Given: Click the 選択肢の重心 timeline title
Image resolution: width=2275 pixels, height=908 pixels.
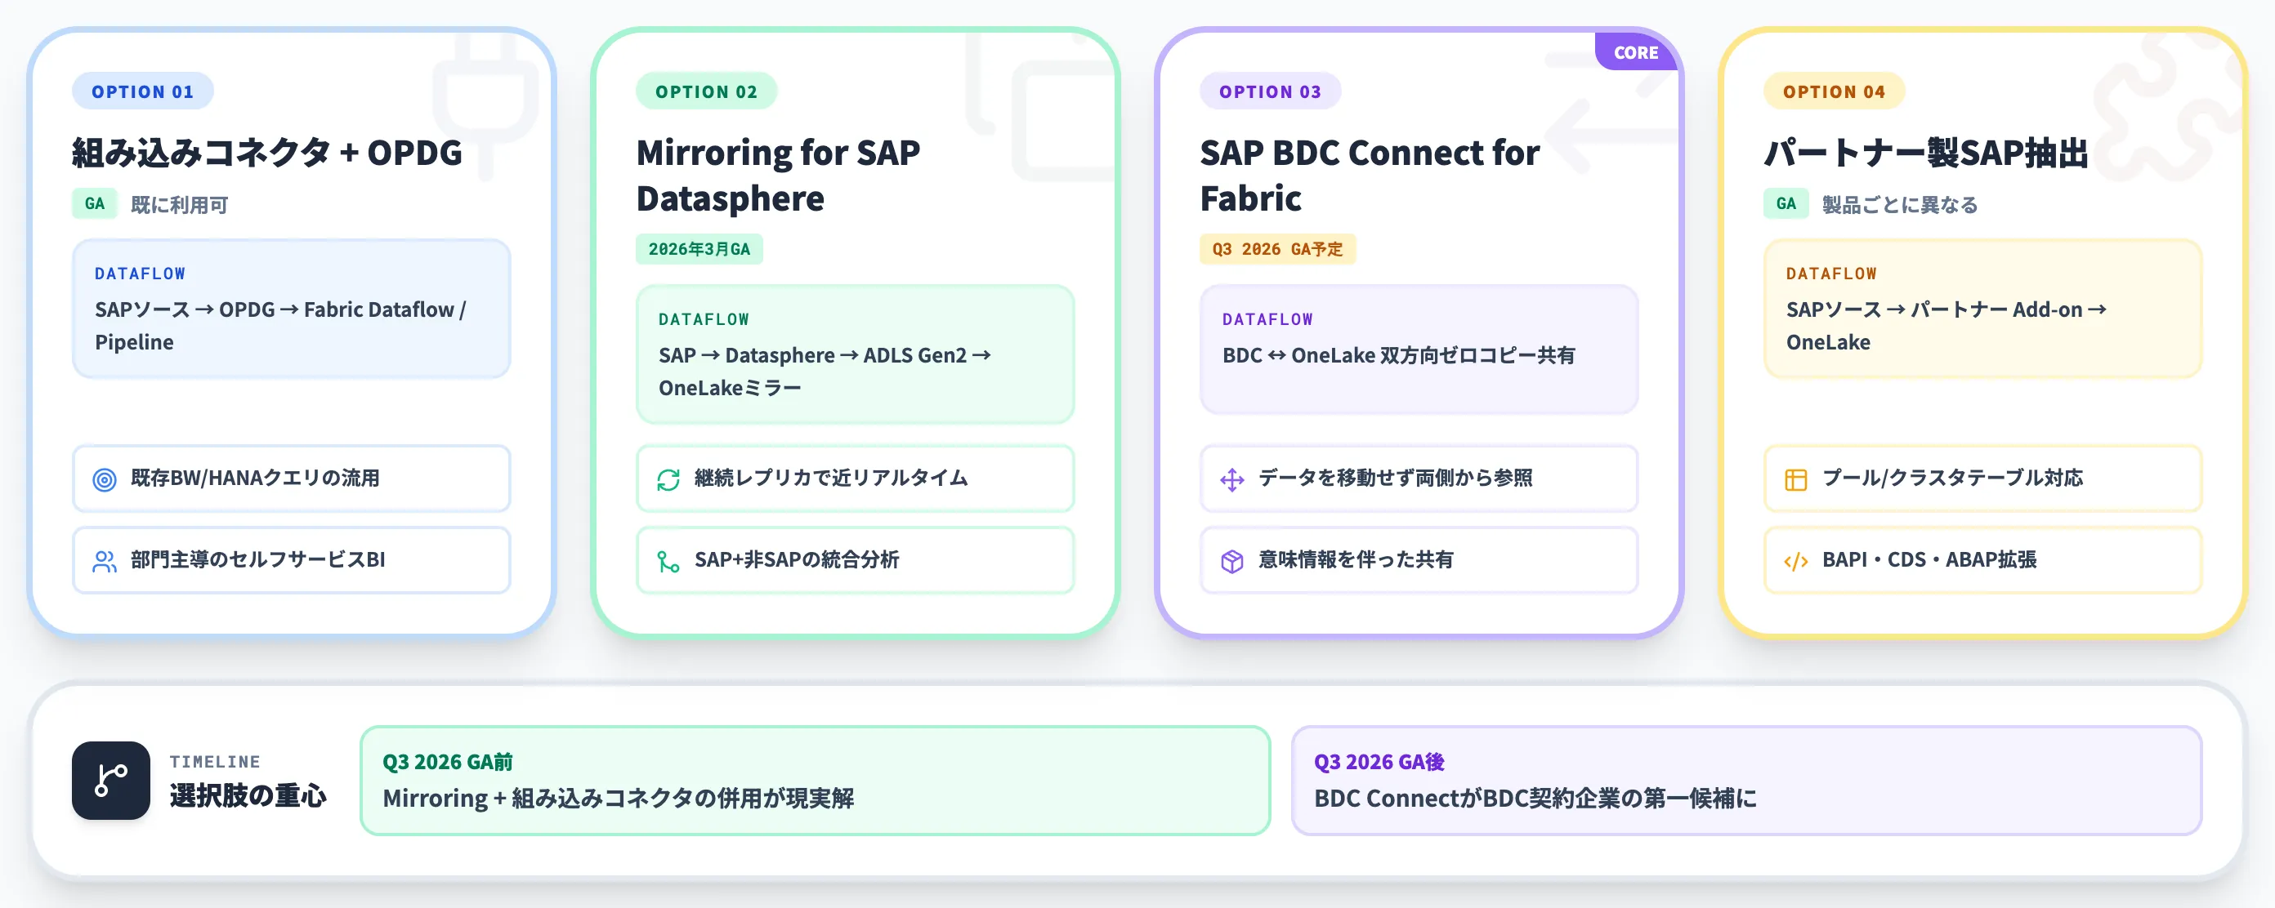Looking at the screenshot, I should click(248, 796).
